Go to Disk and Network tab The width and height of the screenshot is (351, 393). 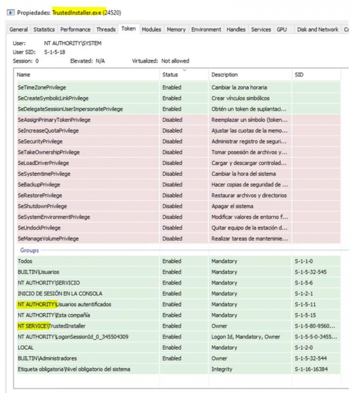pos(317,29)
